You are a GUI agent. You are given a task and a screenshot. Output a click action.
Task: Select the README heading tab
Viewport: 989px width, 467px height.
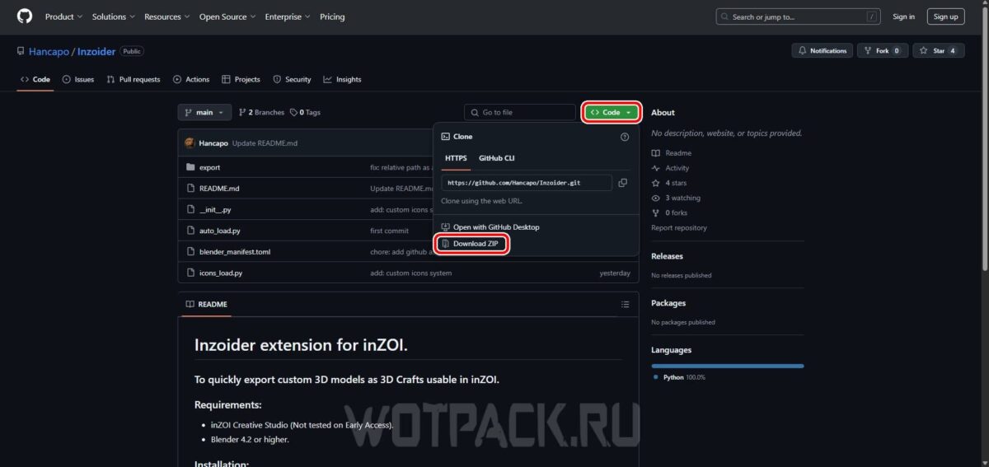(206, 304)
